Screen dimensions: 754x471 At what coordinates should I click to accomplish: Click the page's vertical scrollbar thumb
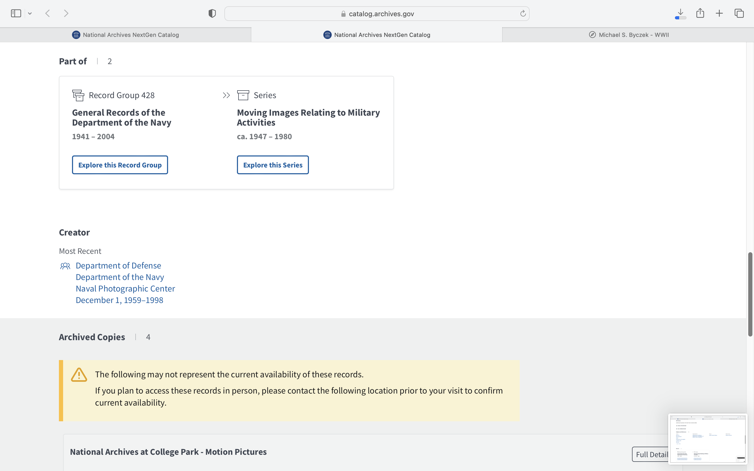750,294
